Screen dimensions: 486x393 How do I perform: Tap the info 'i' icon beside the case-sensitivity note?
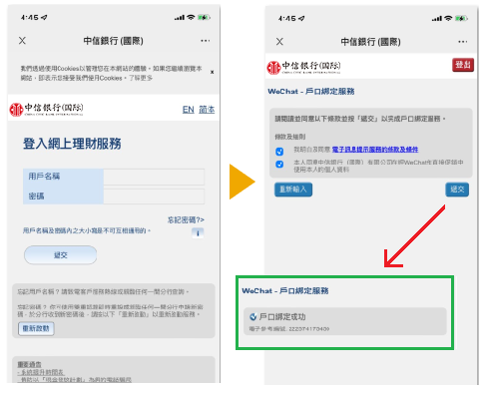198,233
